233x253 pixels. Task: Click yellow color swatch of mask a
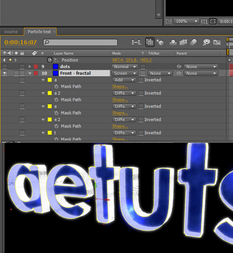[50, 80]
